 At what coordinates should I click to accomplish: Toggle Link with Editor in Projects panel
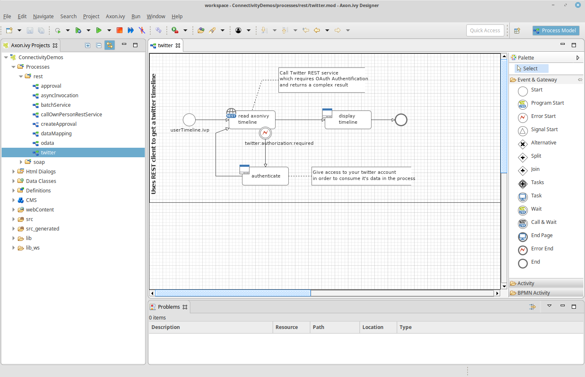110,46
